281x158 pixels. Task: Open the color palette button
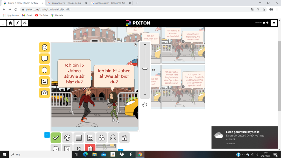[x=67, y=138]
